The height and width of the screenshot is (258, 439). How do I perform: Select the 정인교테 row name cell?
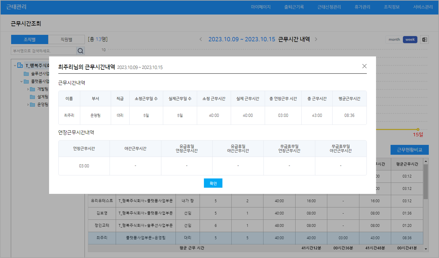(102, 226)
